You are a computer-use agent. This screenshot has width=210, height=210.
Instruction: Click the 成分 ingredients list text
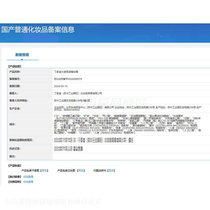coord(128,124)
